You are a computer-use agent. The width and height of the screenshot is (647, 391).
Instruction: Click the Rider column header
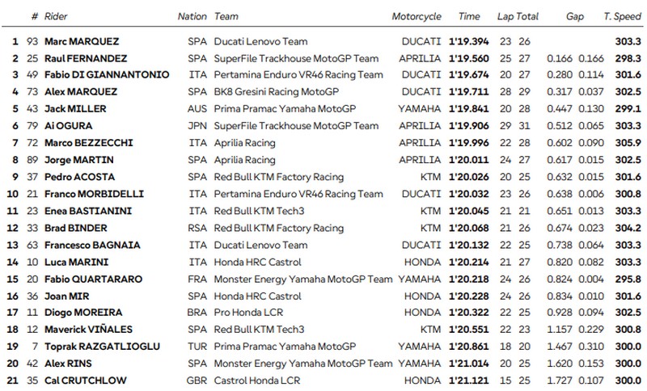56,16
